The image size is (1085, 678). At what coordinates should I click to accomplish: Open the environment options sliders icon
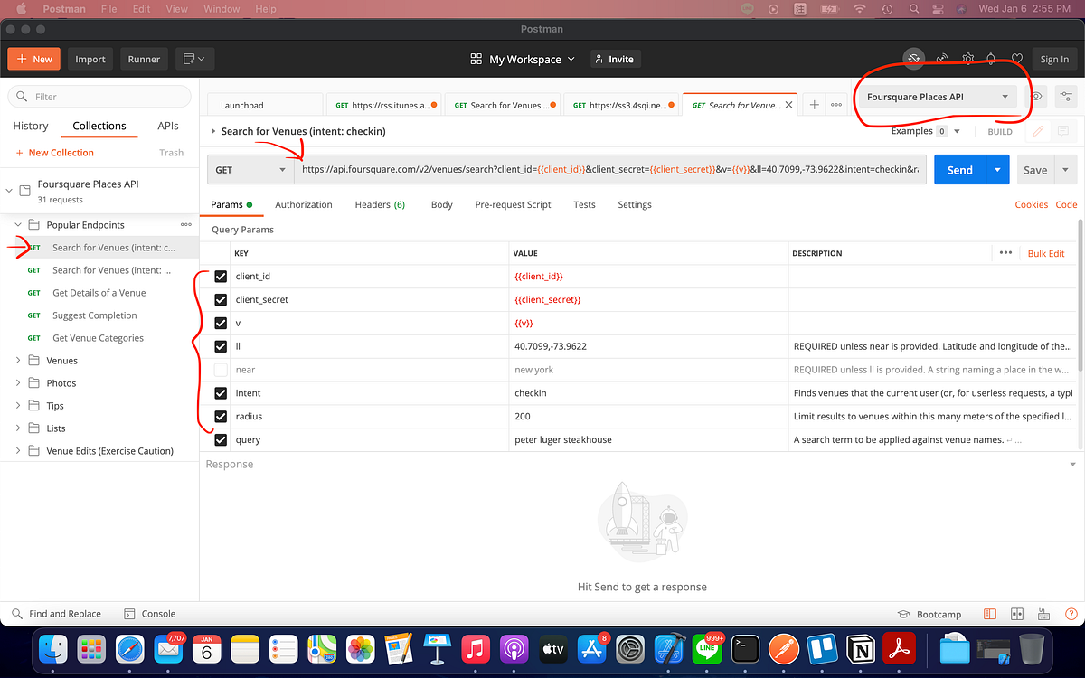pyautogui.click(x=1065, y=96)
